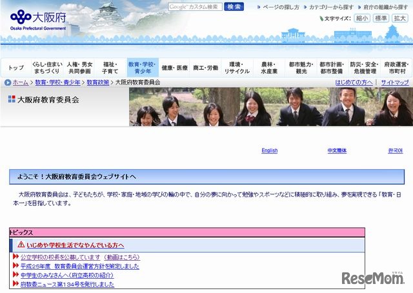
Task: Click the arrow icon before ページの探し方
Action: click(x=259, y=7)
